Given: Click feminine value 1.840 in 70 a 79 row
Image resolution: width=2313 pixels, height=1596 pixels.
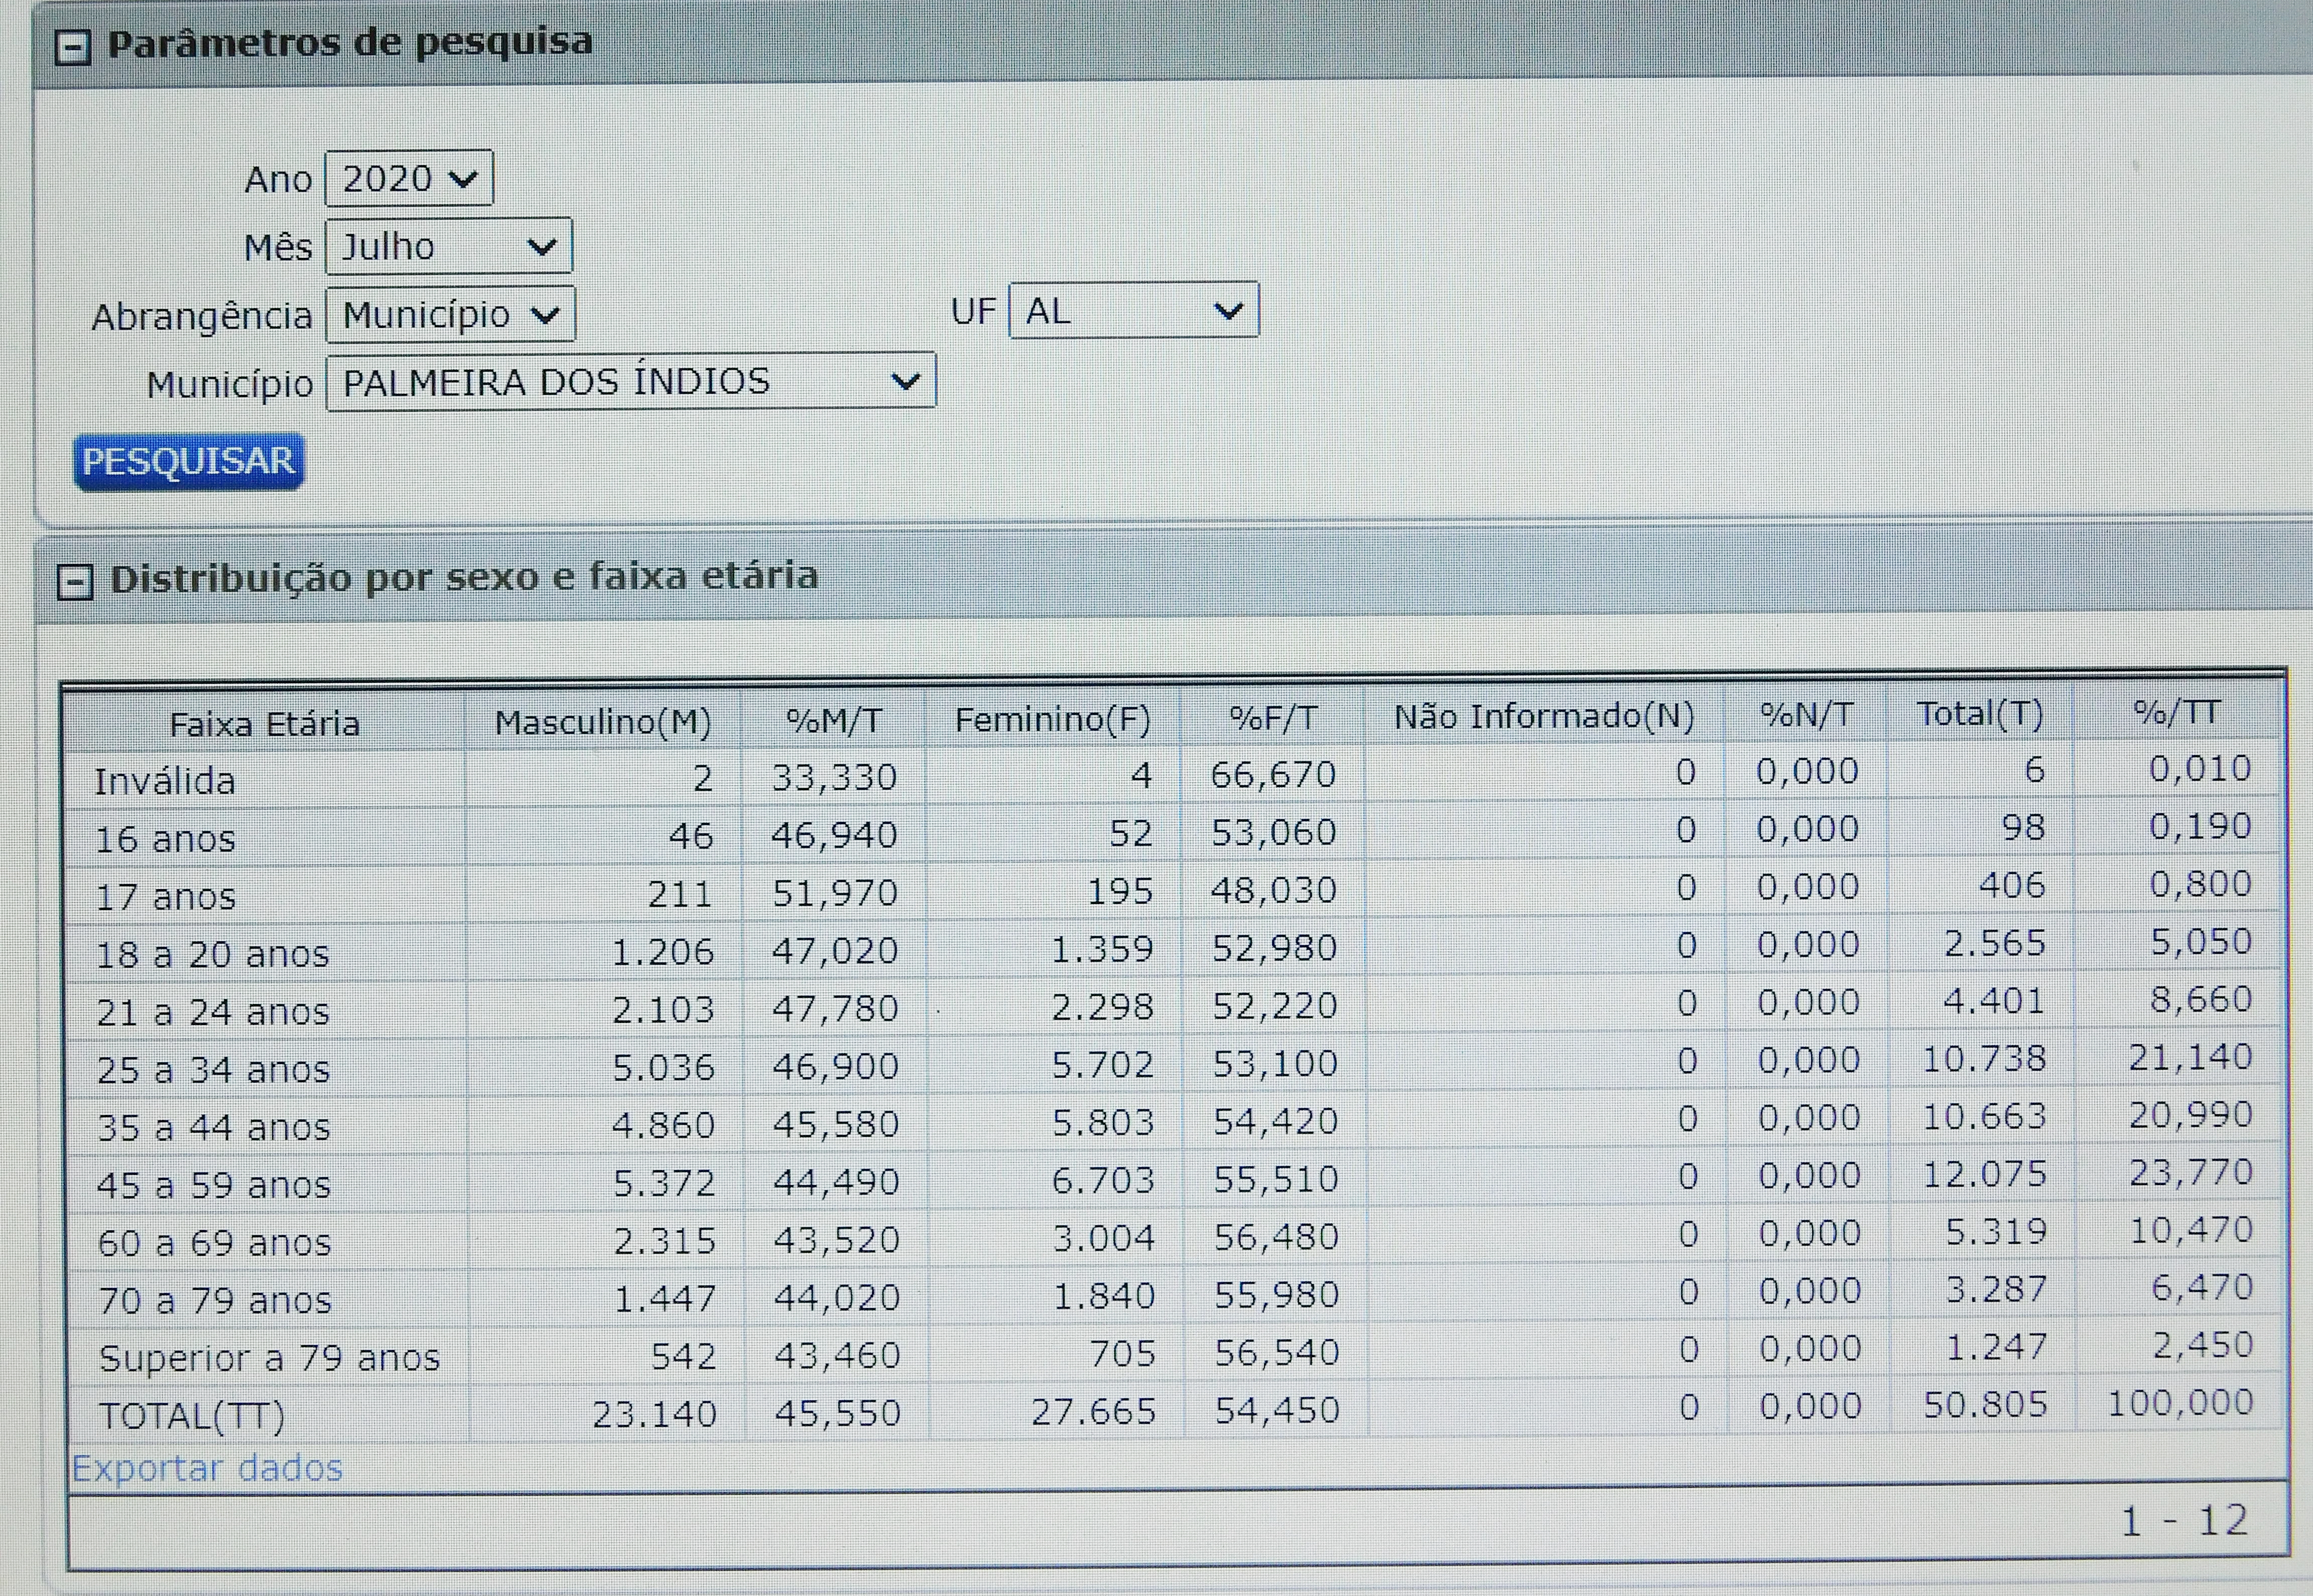Looking at the screenshot, I should (x=1103, y=1296).
